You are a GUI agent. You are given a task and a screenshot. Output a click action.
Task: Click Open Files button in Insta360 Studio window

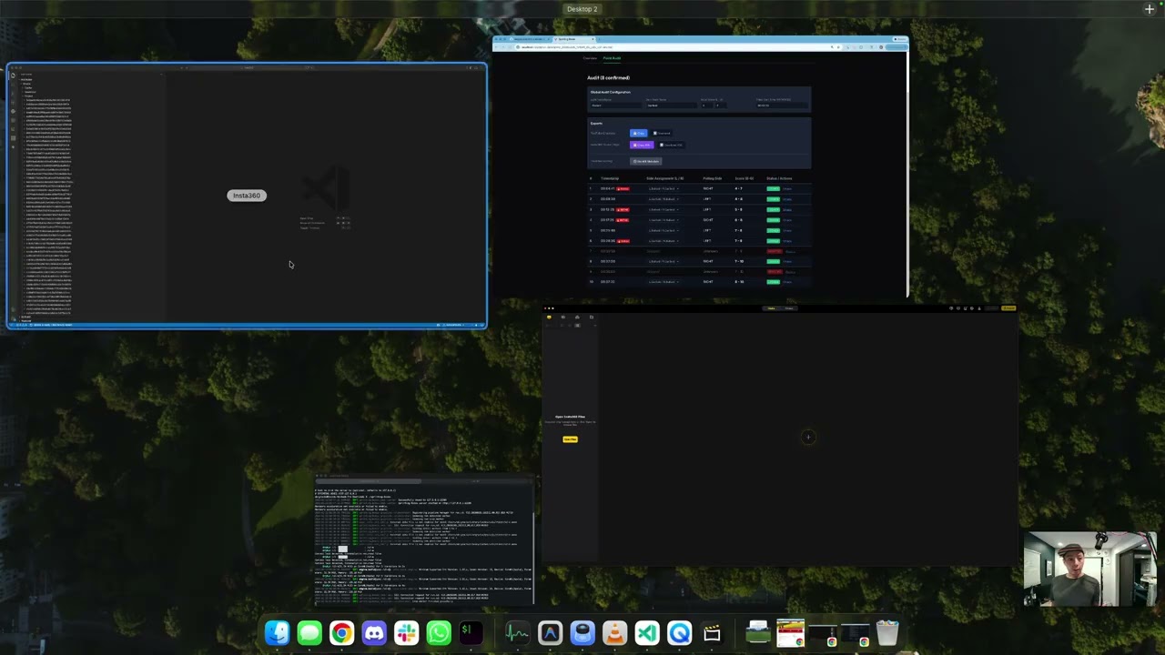tap(570, 439)
